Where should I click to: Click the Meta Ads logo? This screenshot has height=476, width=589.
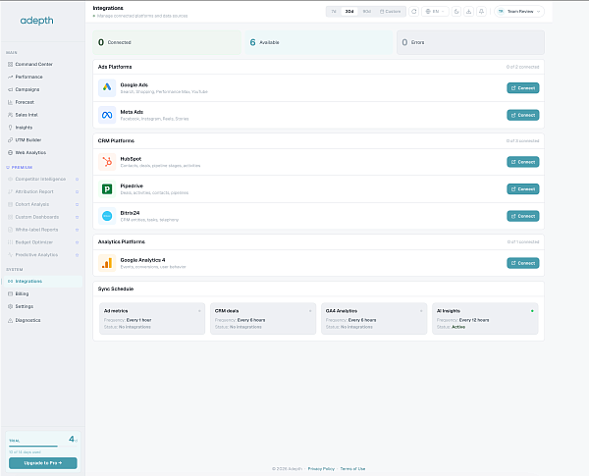point(107,115)
